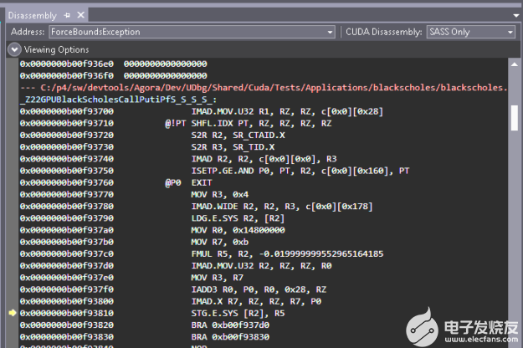Click the yellow current instruction arrow
The width and height of the screenshot is (523, 348).
pos(13,313)
